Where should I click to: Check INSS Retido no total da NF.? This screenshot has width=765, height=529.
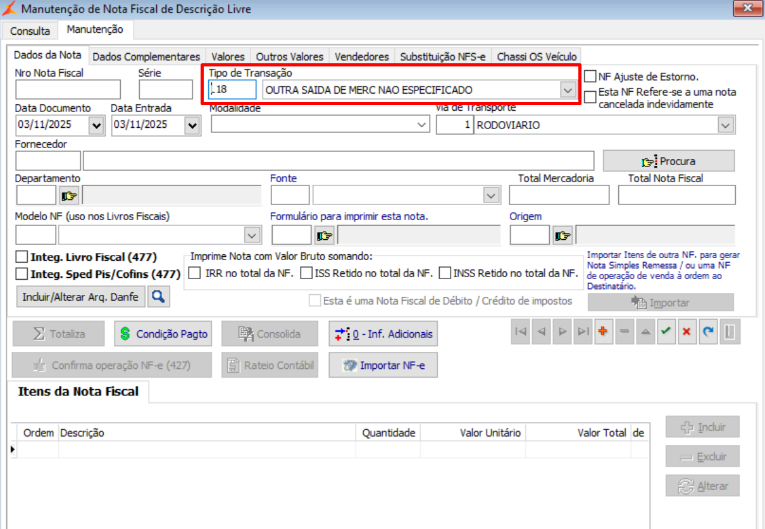445,273
